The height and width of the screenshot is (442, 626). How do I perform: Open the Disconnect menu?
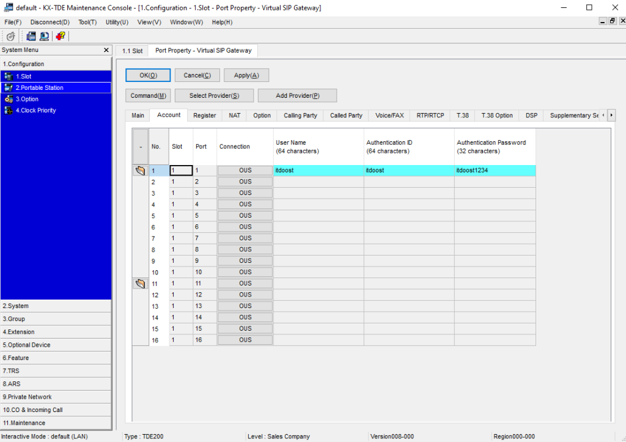pos(50,22)
